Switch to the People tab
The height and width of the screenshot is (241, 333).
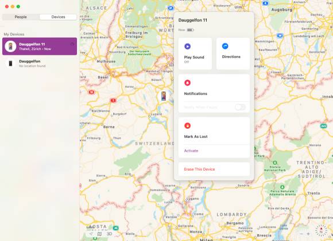click(x=21, y=17)
